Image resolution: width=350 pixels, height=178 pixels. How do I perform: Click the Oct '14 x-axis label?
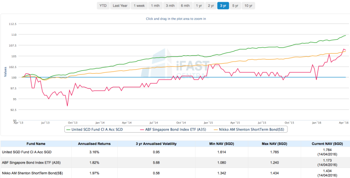(181, 122)
